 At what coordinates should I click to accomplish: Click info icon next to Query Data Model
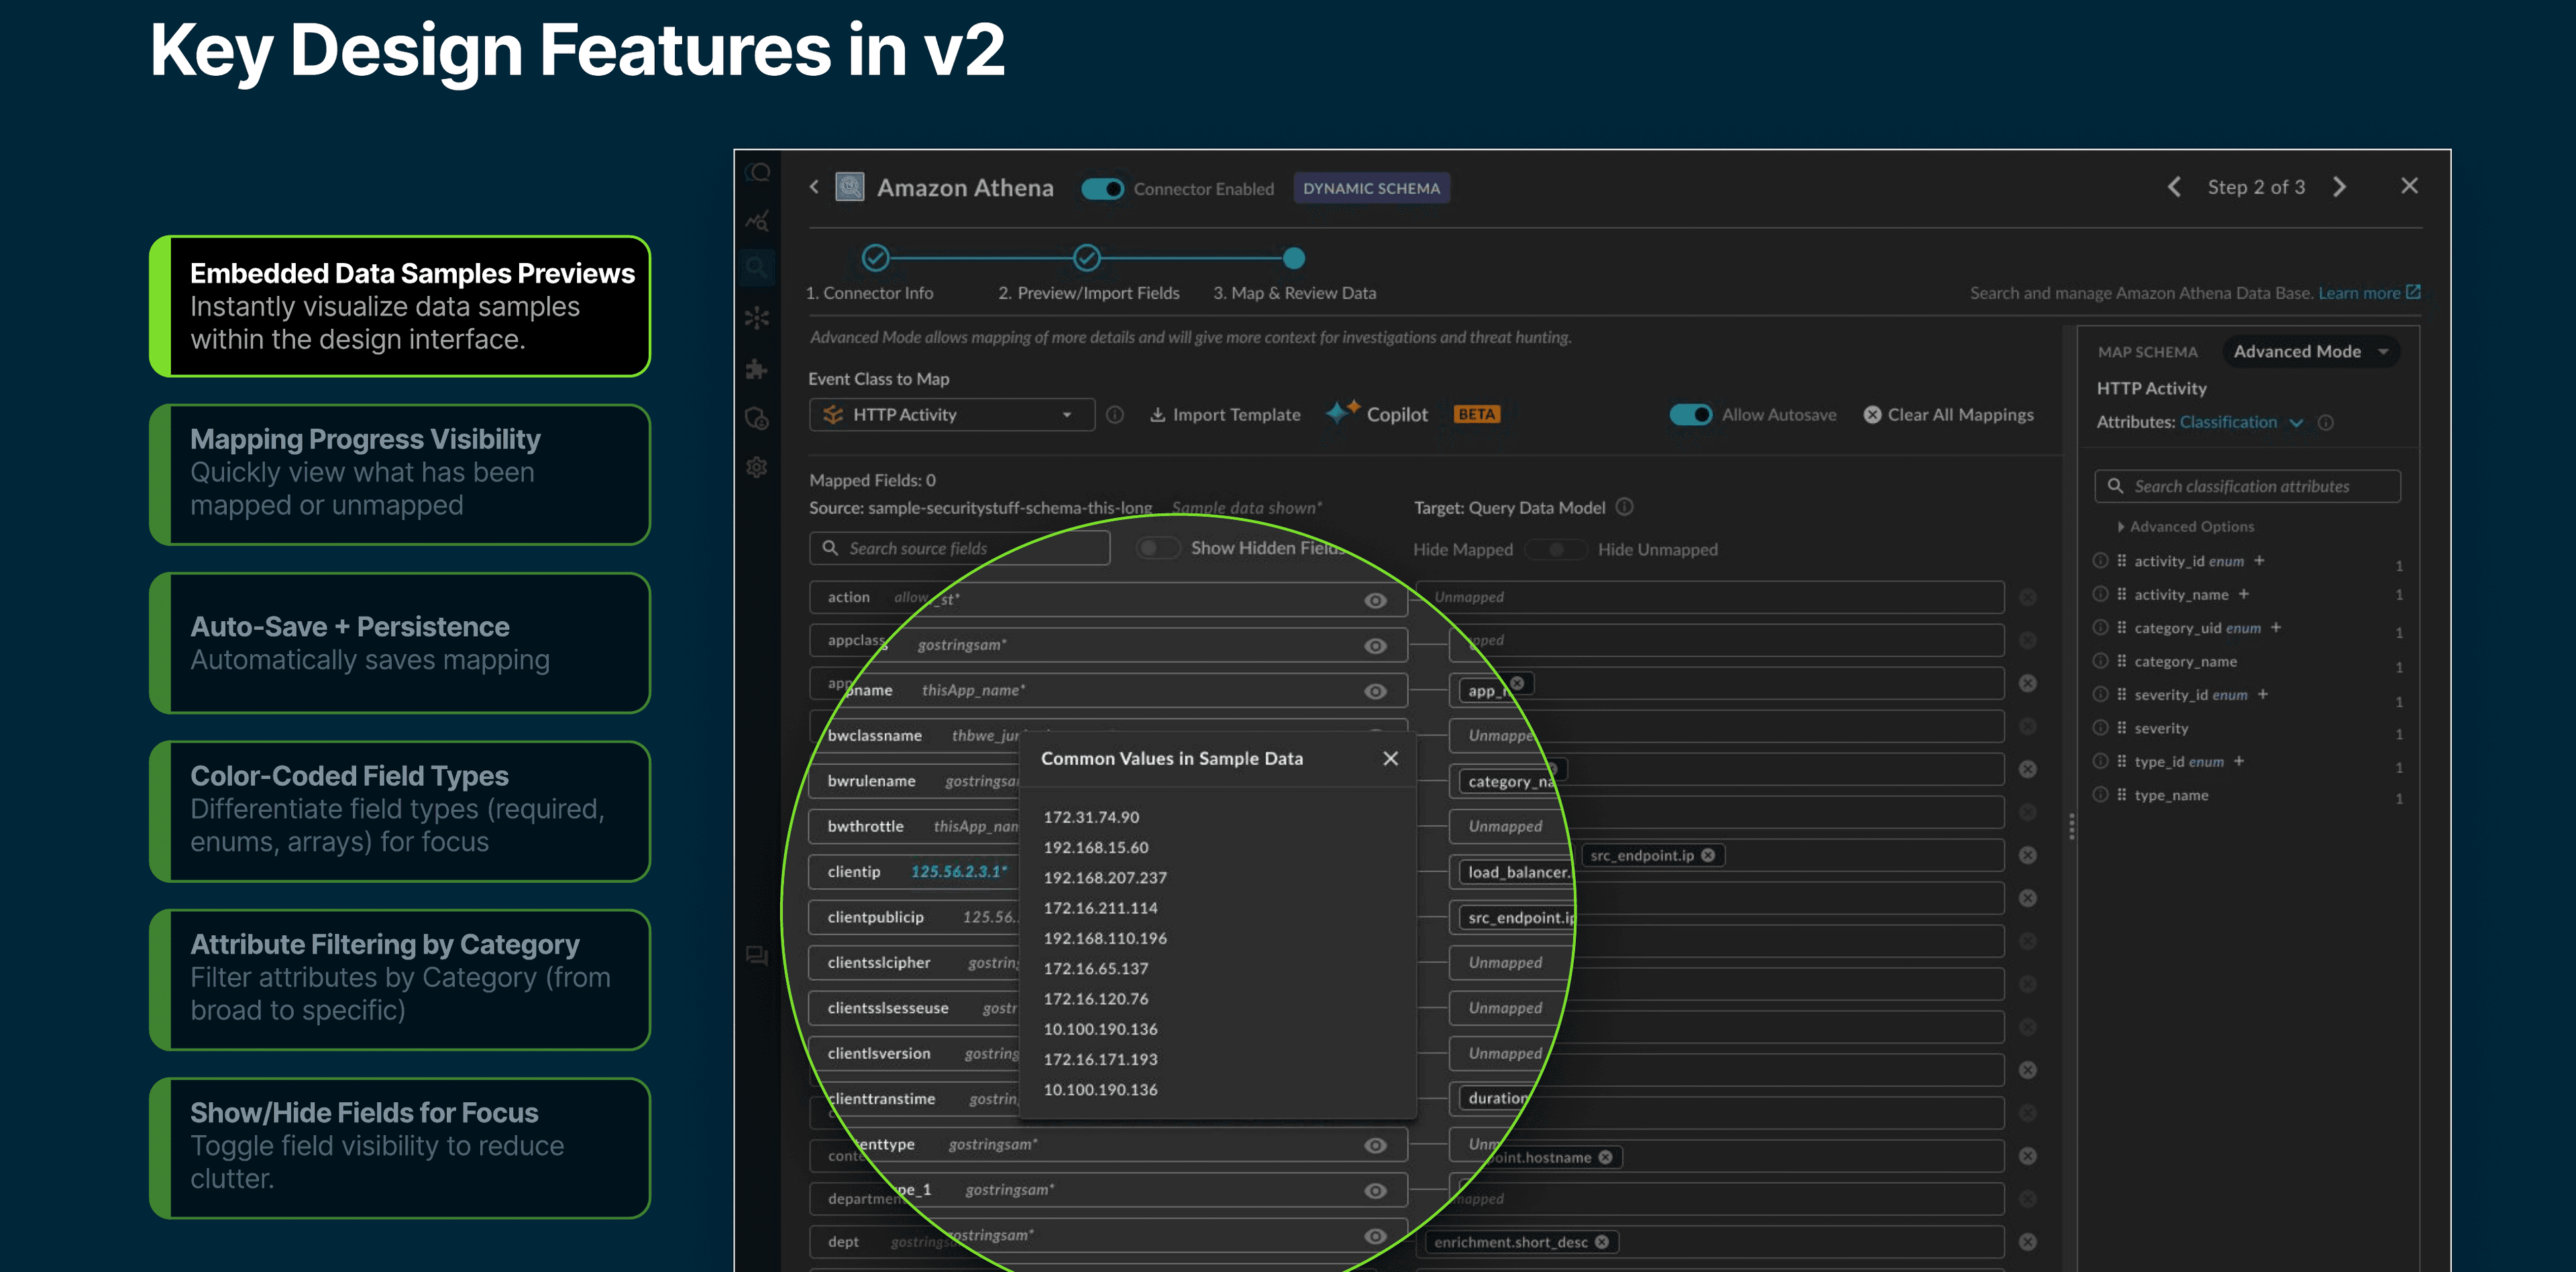click(x=1625, y=507)
